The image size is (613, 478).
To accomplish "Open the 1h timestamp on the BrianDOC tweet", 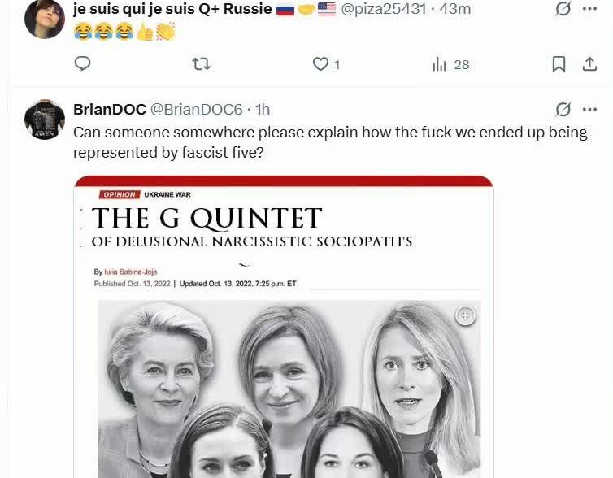I will coord(263,110).
